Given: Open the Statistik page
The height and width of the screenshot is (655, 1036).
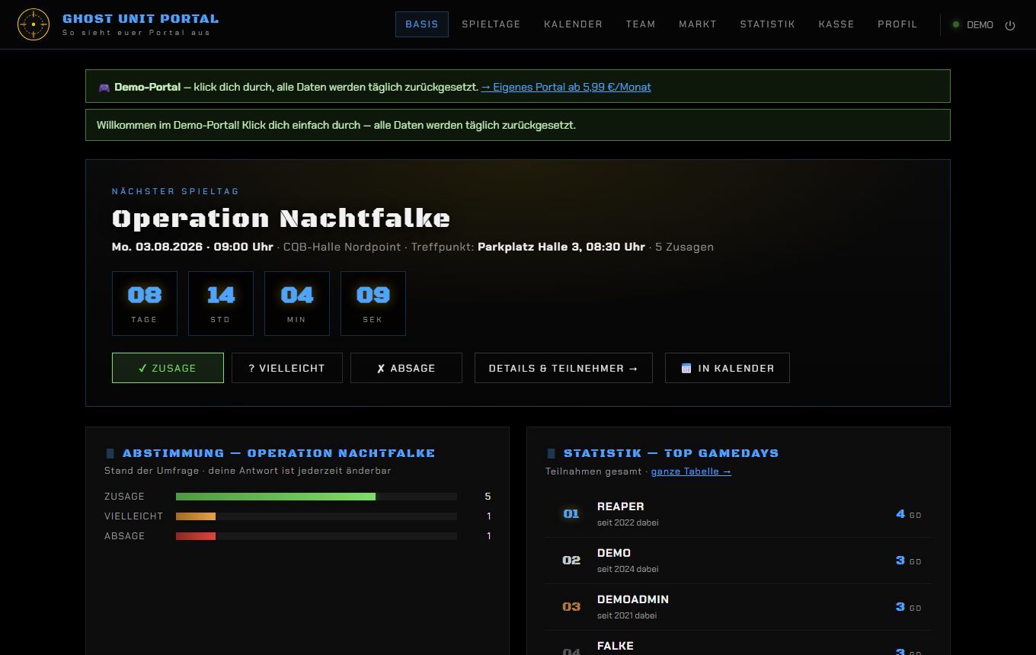Looking at the screenshot, I should coord(767,24).
